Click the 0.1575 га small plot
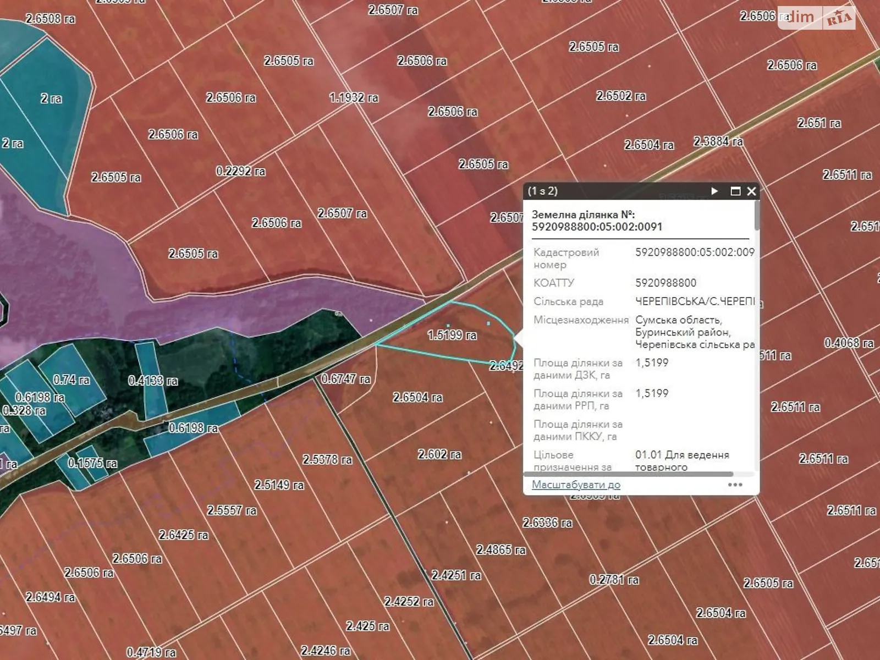The width and height of the screenshot is (880, 660). coord(92,463)
